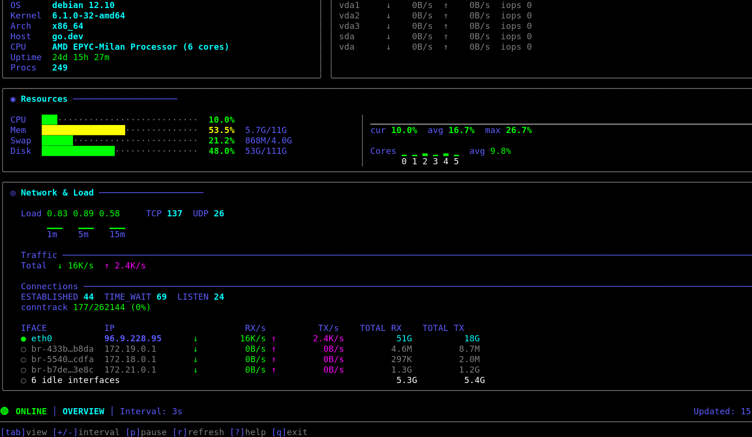Click sda disk write arrow
752x437 pixels.
click(x=446, y=37)
